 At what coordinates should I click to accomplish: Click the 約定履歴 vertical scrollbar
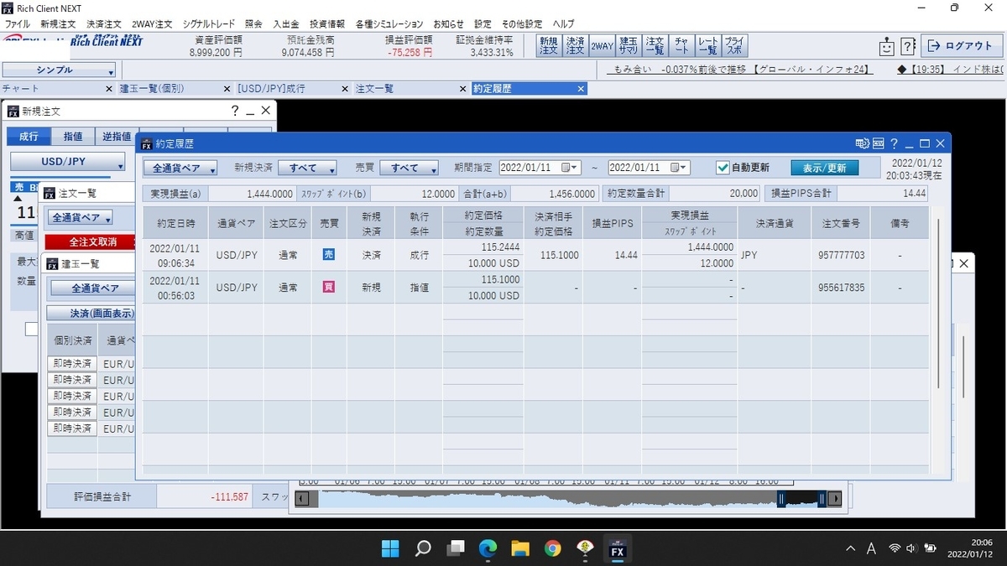click(x=940, y=302)
